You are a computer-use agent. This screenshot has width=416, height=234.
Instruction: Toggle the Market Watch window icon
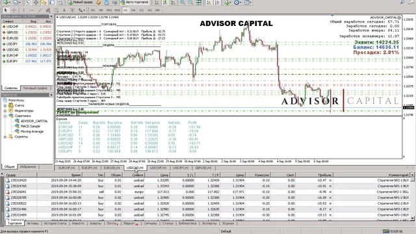(x=27, y=3)
